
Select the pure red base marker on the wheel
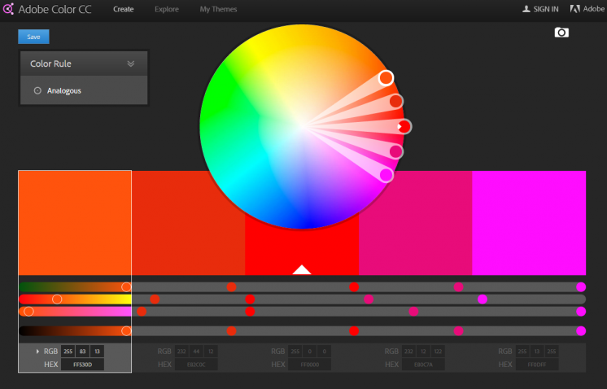point(404,127)
